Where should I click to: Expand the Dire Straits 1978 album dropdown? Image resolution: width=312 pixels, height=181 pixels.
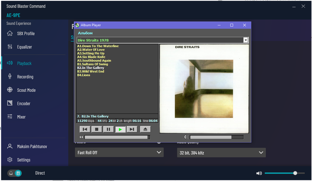pyautogui.click(x=246, y=40)
